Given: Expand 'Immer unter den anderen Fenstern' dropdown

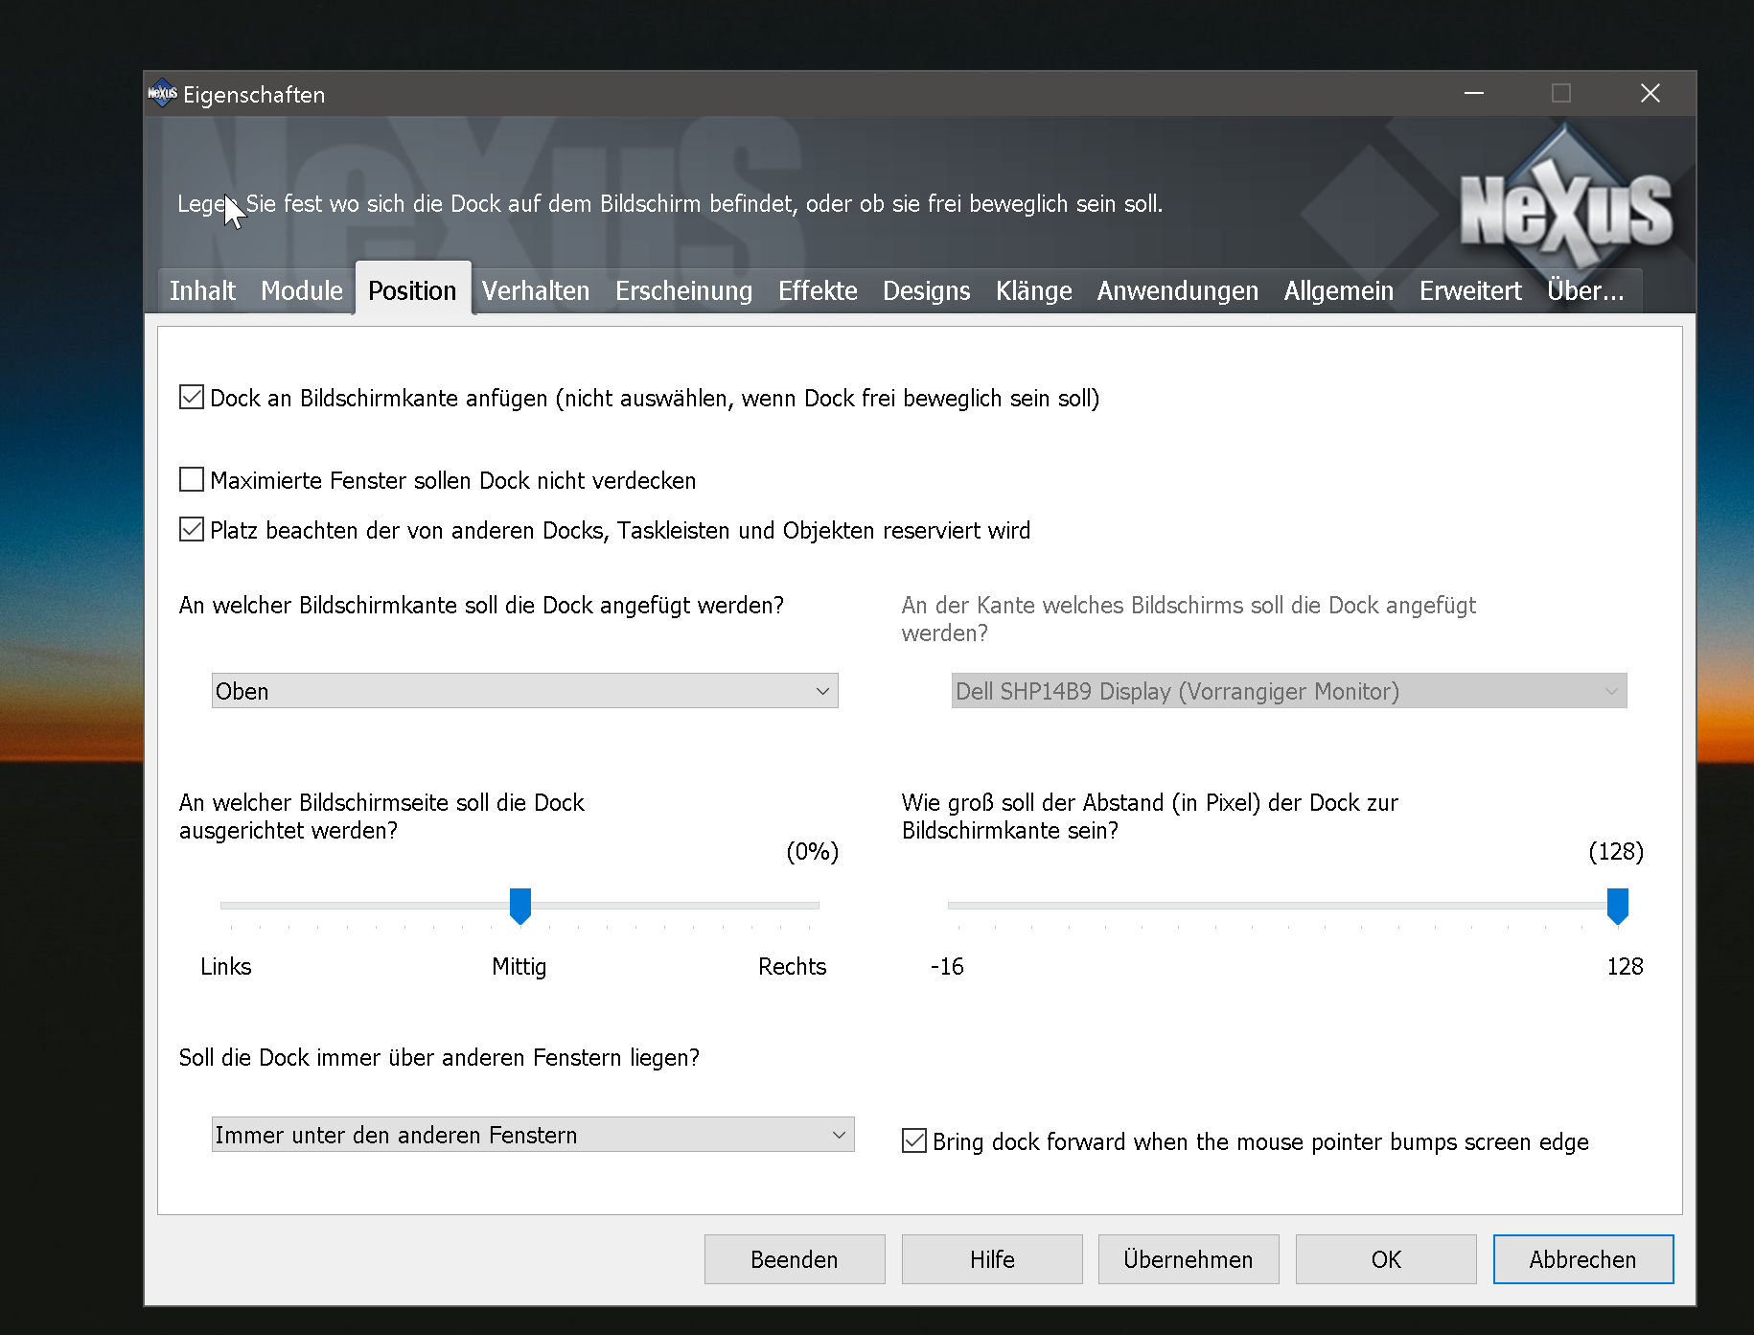Looking at the screenshot, I should click(532, 1135).
